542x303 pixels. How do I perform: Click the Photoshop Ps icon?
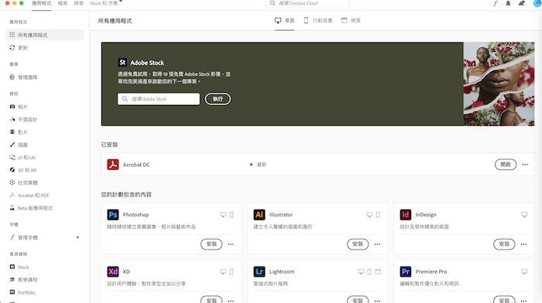coord(113,215)
